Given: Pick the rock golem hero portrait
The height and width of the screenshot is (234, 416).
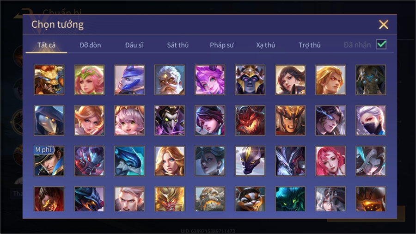Looking at the screenshot, I should pyautogui.click(x=210, y=199).
